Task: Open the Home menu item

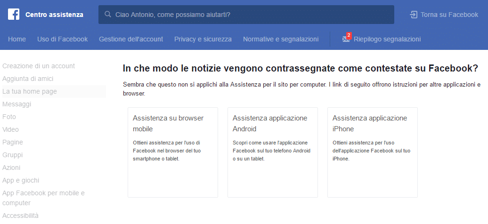Action: 17,39
